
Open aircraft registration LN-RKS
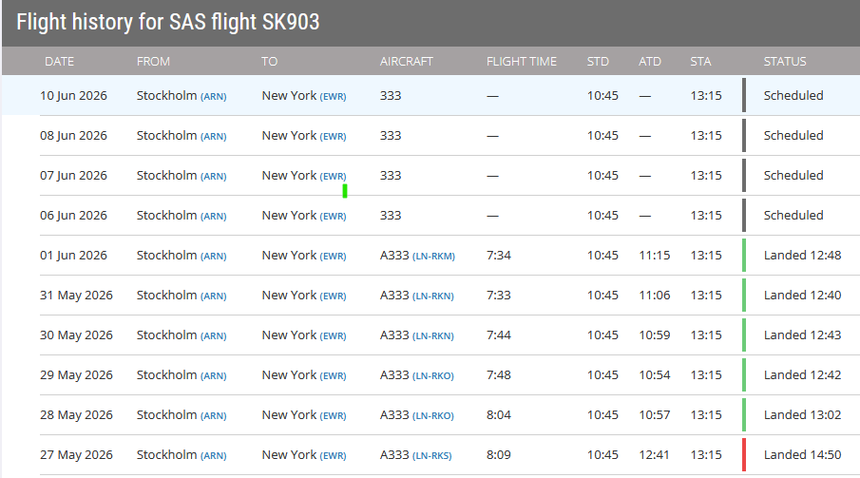pos(431,456)
